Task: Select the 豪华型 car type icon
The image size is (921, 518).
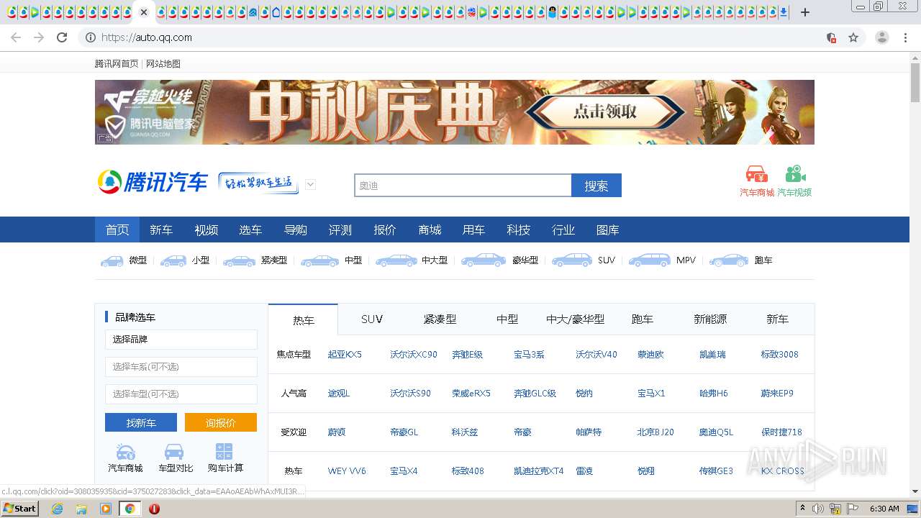Action: [x=484, y=260]
